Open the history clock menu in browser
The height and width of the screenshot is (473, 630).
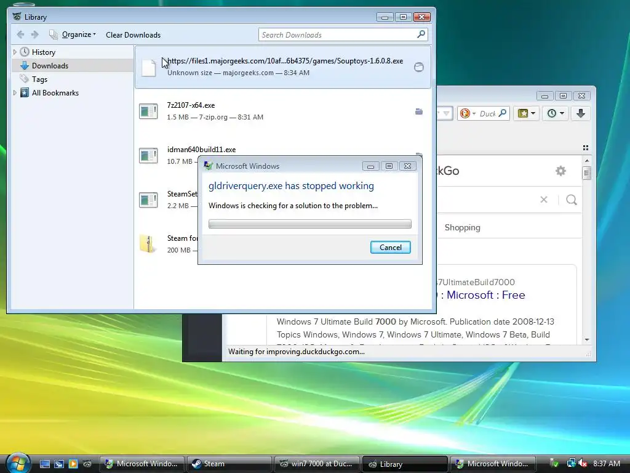(556, 113)
